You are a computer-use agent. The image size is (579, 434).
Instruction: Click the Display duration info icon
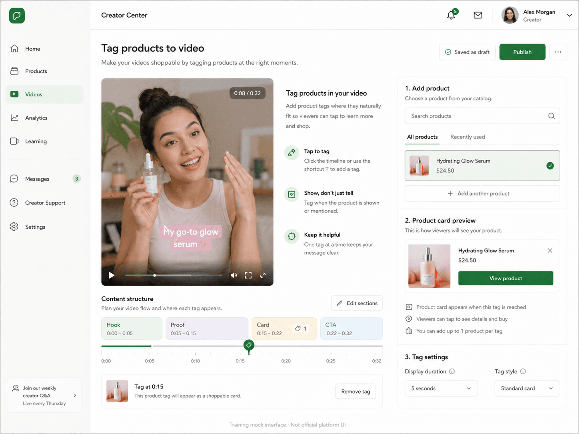[x=452, y=371]
